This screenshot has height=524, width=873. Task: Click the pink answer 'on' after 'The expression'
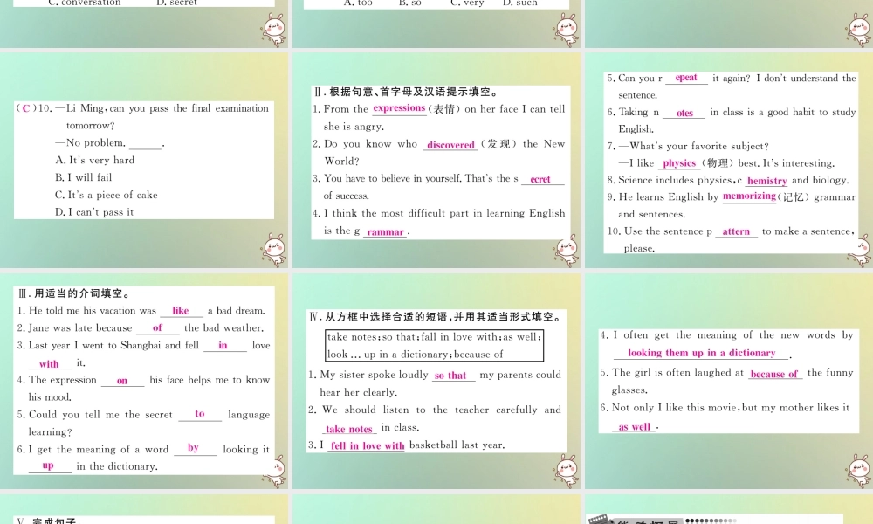click(122, 381)
